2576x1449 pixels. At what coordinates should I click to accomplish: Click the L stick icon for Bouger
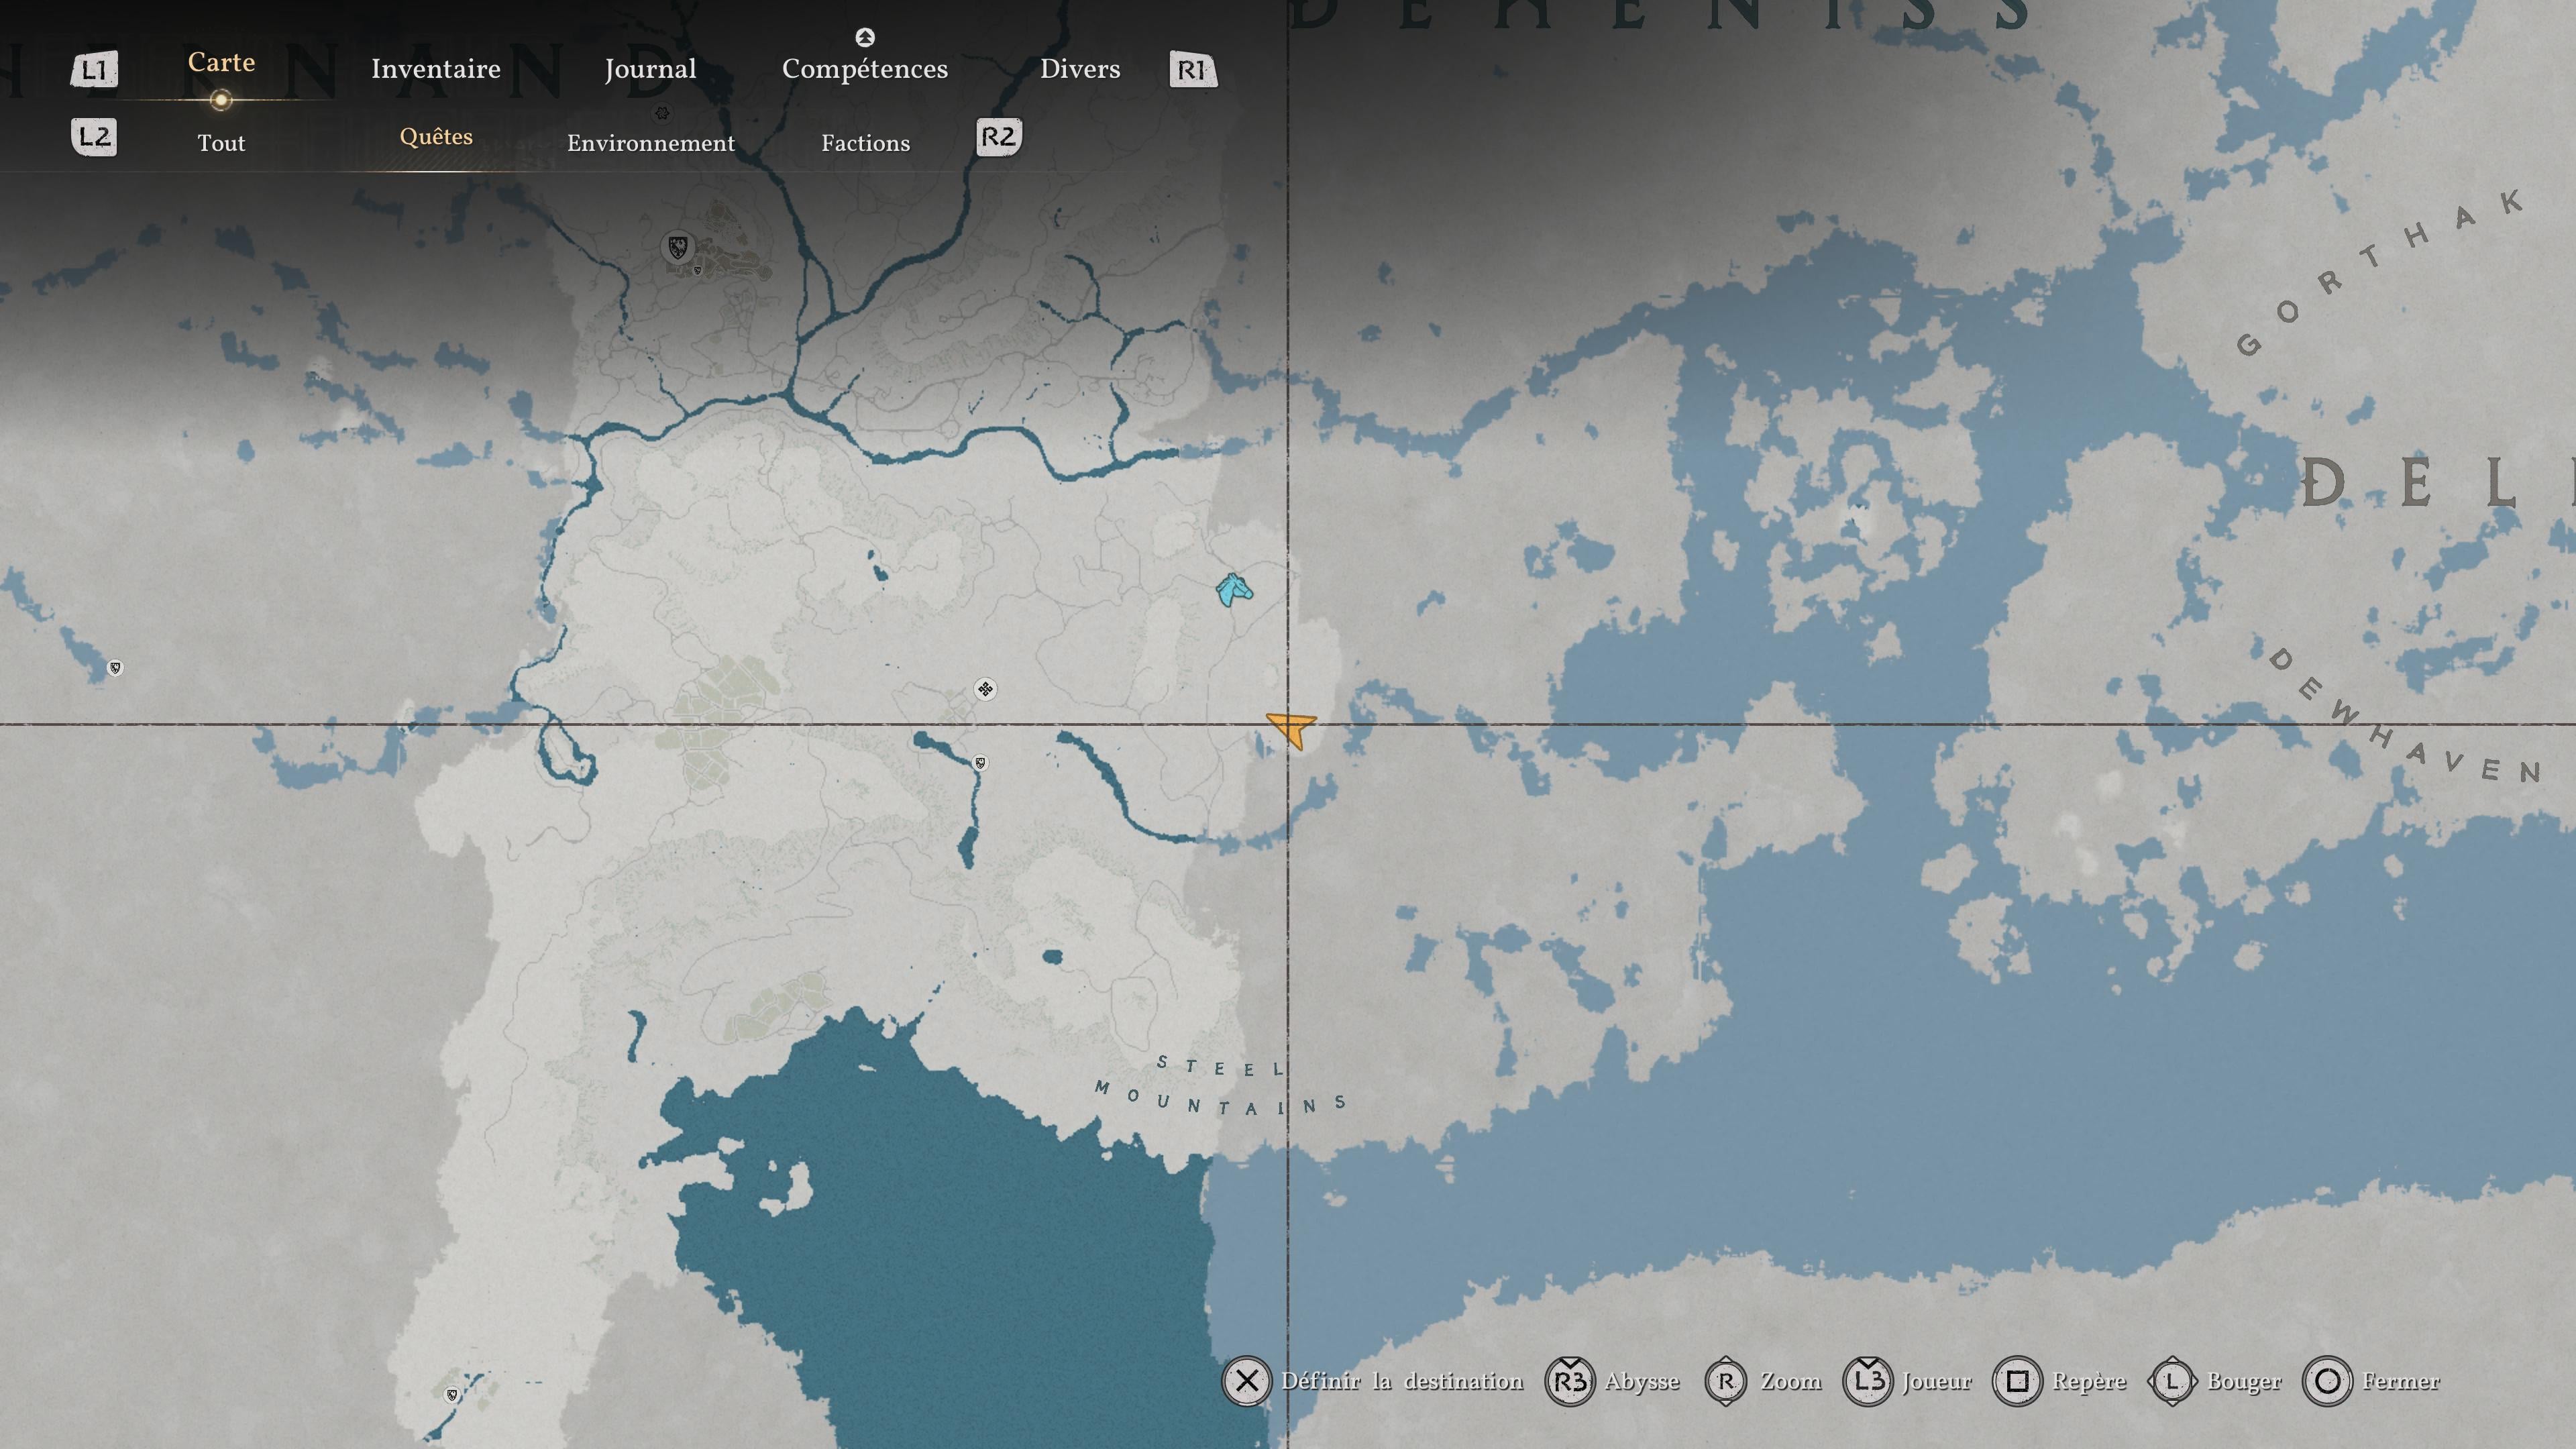click(x=2172, y=1382)
